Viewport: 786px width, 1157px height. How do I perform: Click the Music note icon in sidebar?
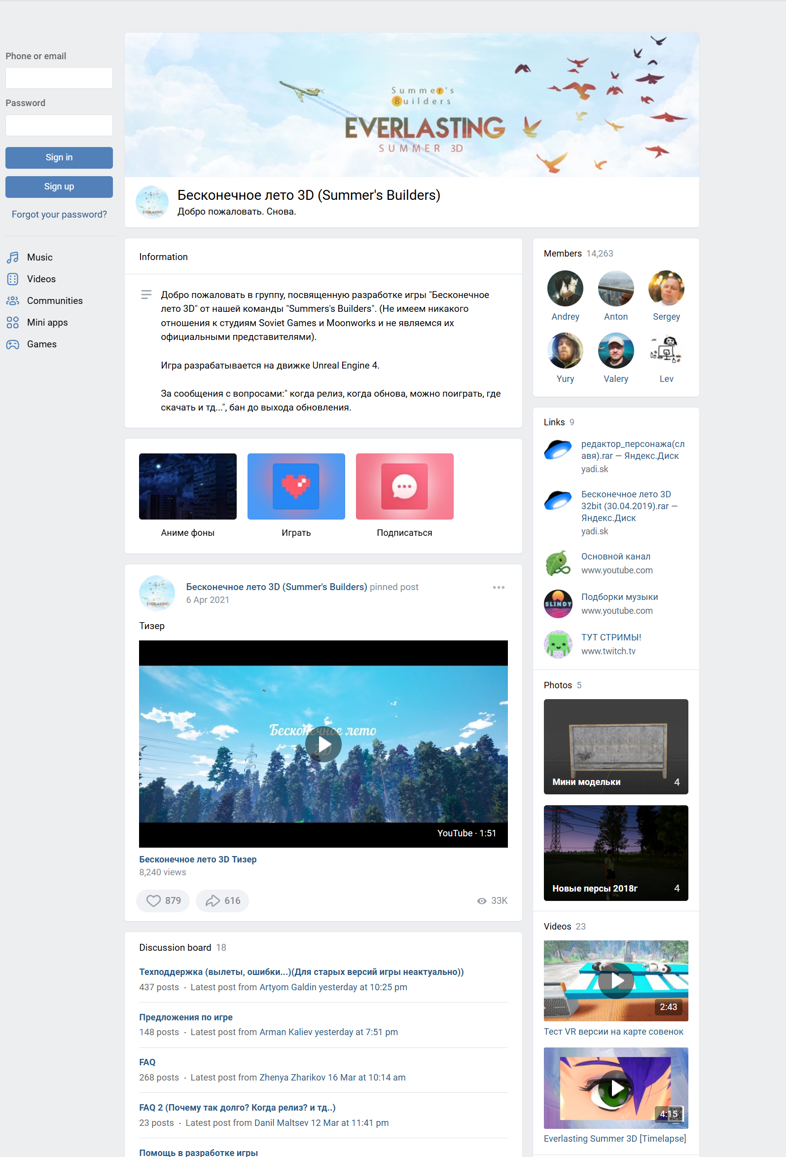(x=13, y=258)
